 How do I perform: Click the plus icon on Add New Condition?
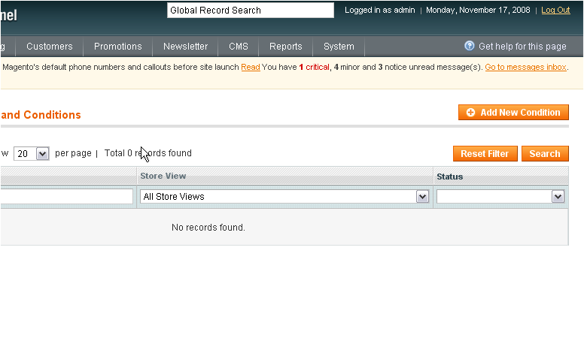(x=470, y=113)
